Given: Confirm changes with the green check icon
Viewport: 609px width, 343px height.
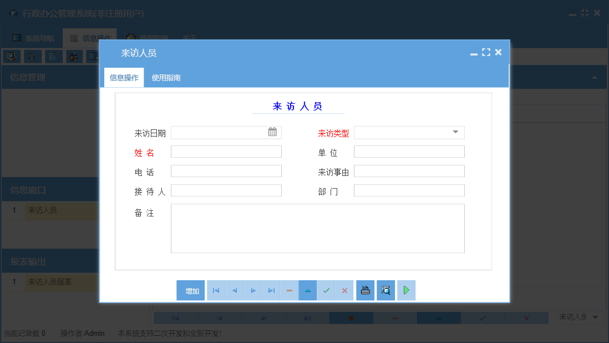Looking at the screenshot, I should coord(326,290).
